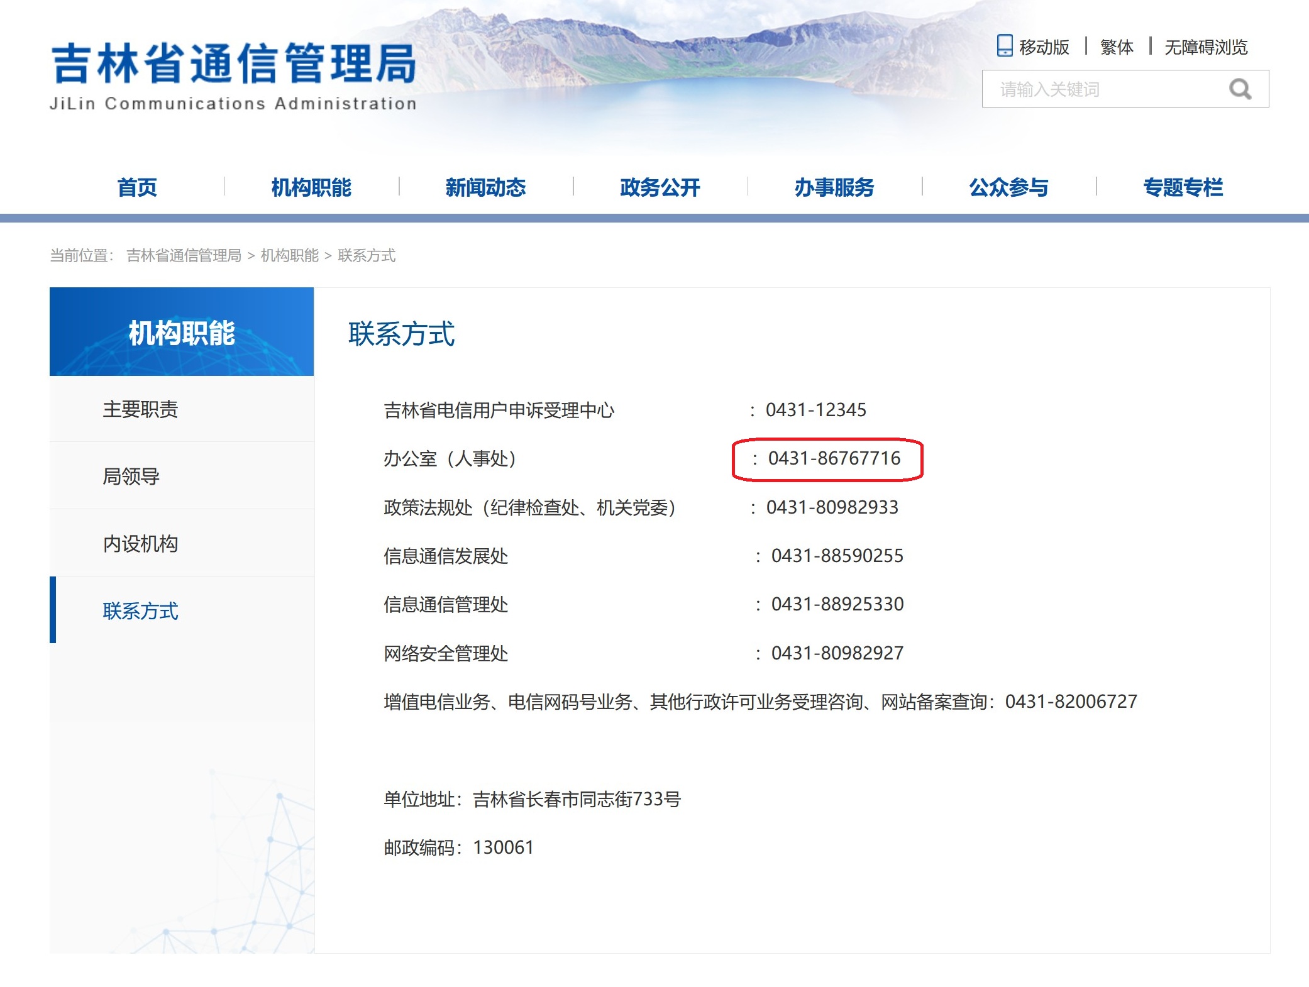1309x987 pixels.
Task: Go to the 首页 home menu
Action: pos(137,187)
